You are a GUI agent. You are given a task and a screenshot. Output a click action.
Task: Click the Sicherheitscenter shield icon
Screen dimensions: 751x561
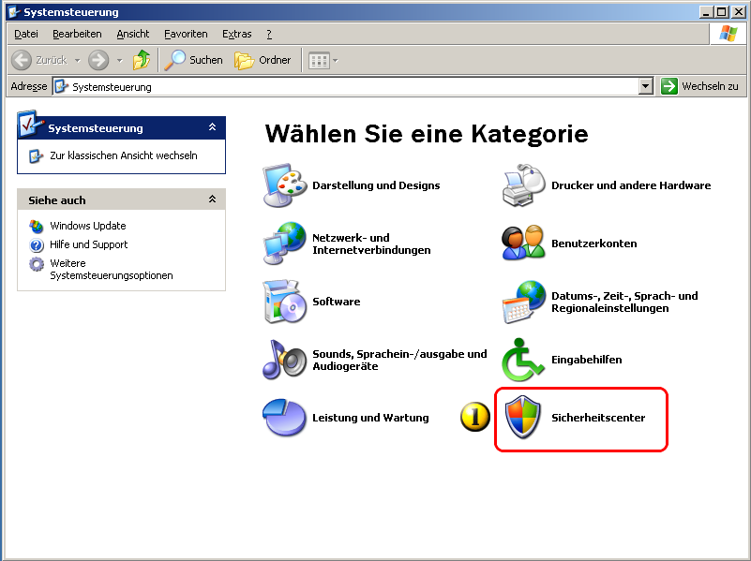click(523, 418)
